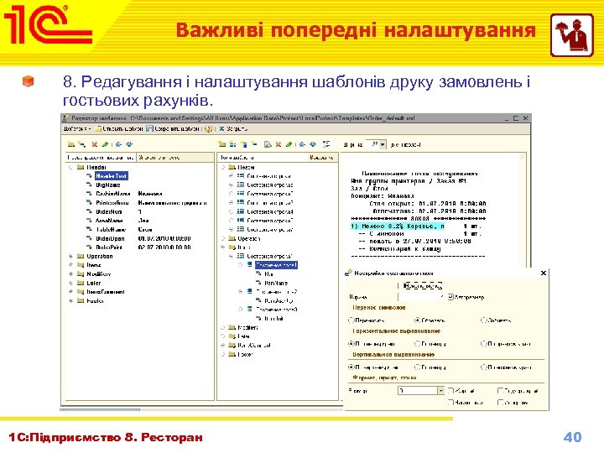This screenshot has height=453, width=604.
Task: Select center horizontal alignment radio
Action: pyautogui.click(x=417, y=344)
